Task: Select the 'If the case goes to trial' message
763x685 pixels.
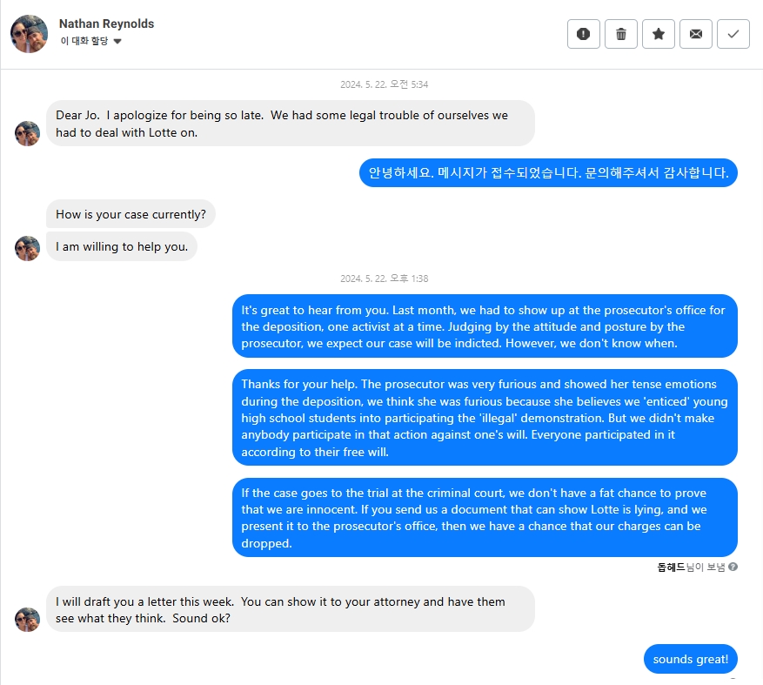Action: point(485,518)
